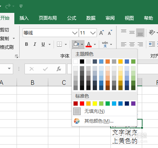Viewport: 158px width, 148px height.
Task: Open the font name dropdown
Action: coord(75,33)
